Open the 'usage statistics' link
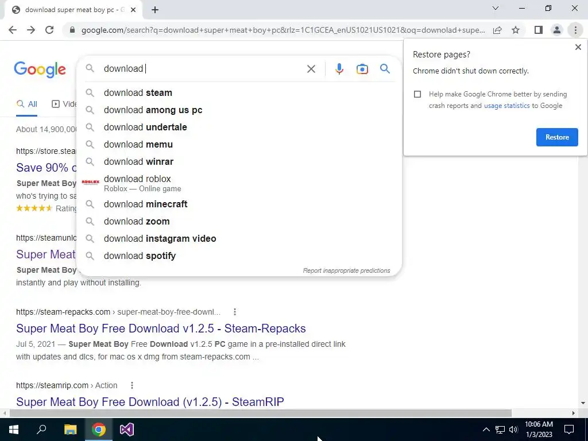The height and width of the screenshot is (441, 588). [506, 106]
